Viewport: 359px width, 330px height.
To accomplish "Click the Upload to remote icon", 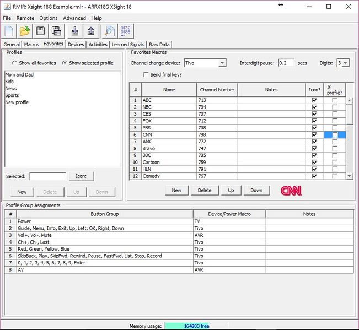I will coord(91,31).
